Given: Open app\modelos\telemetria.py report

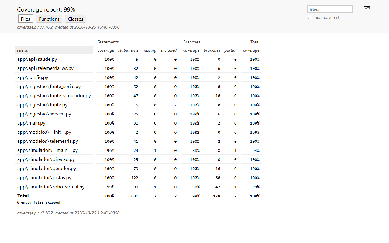Looking at the screenshot, I should (48, 141).
